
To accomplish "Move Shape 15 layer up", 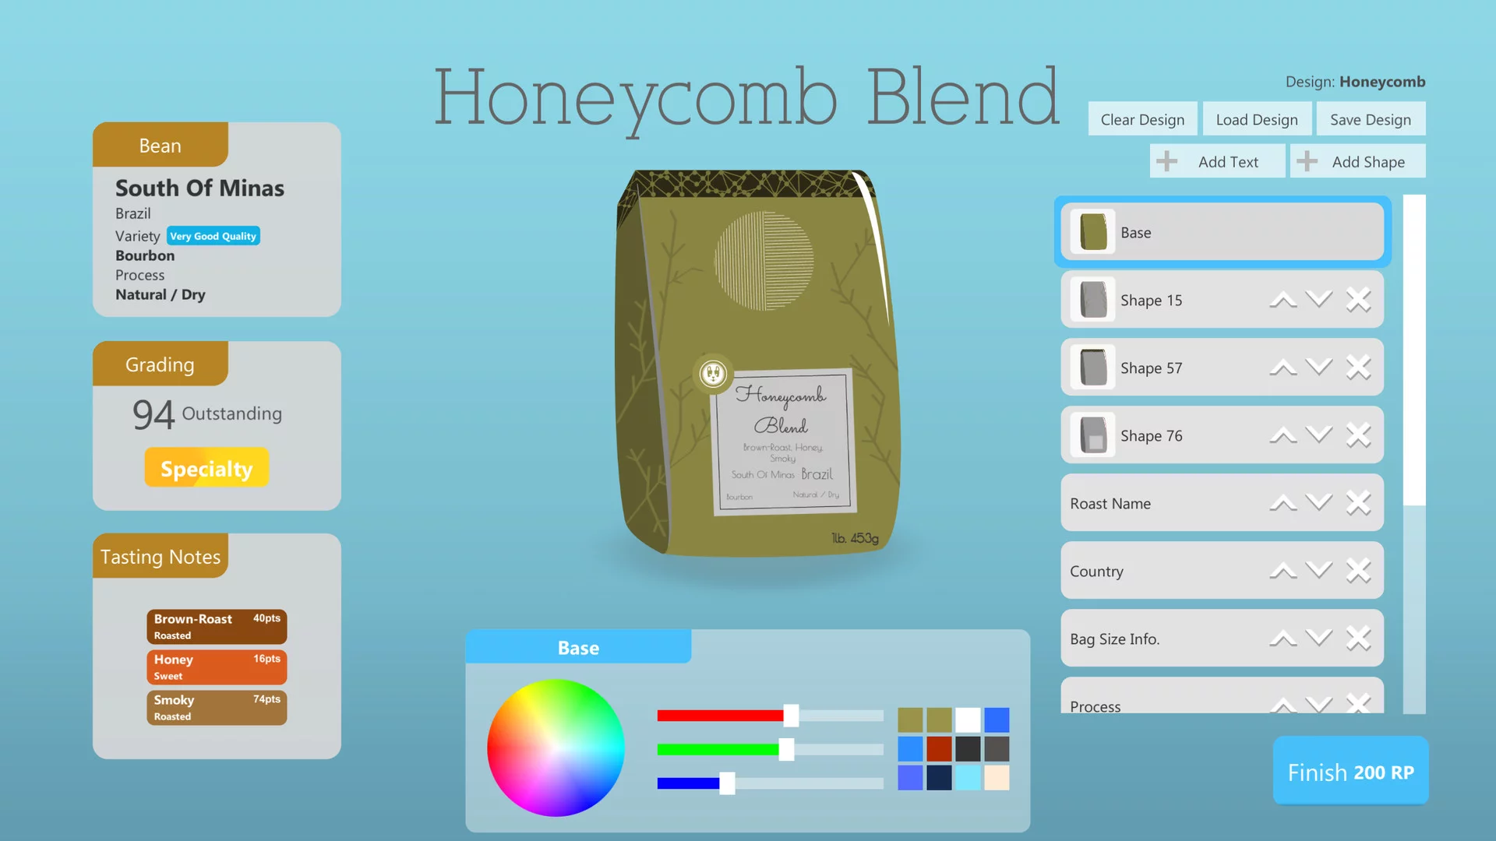I will coord(1283,300).
